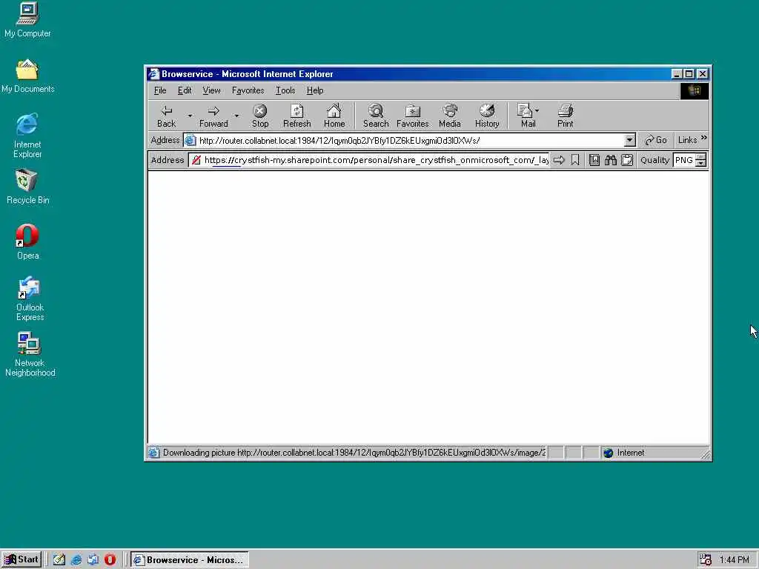The width and height of the screenshot is (759, 569).
Task: Open the View menu
Action: click(x=211, y=90)
